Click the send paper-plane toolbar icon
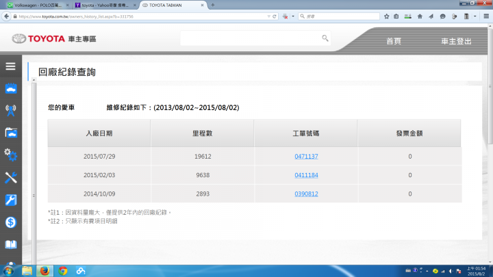Viewport: 493px width, 277px height. (x=431, y=16)
